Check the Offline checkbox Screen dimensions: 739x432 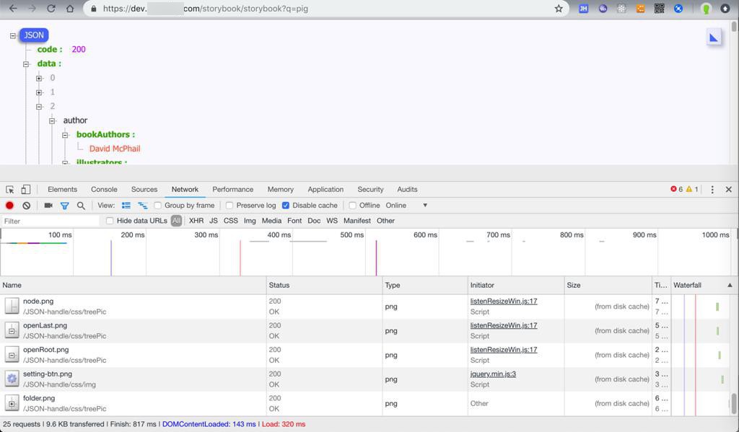[x=352, y=206]
